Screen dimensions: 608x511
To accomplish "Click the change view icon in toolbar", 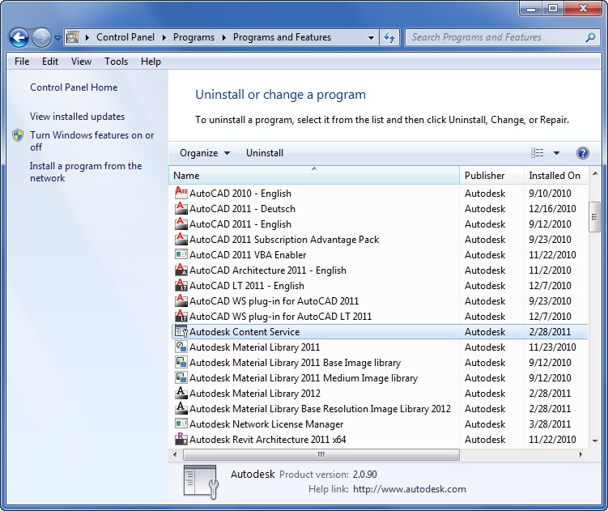I will (x=537, y=153).
